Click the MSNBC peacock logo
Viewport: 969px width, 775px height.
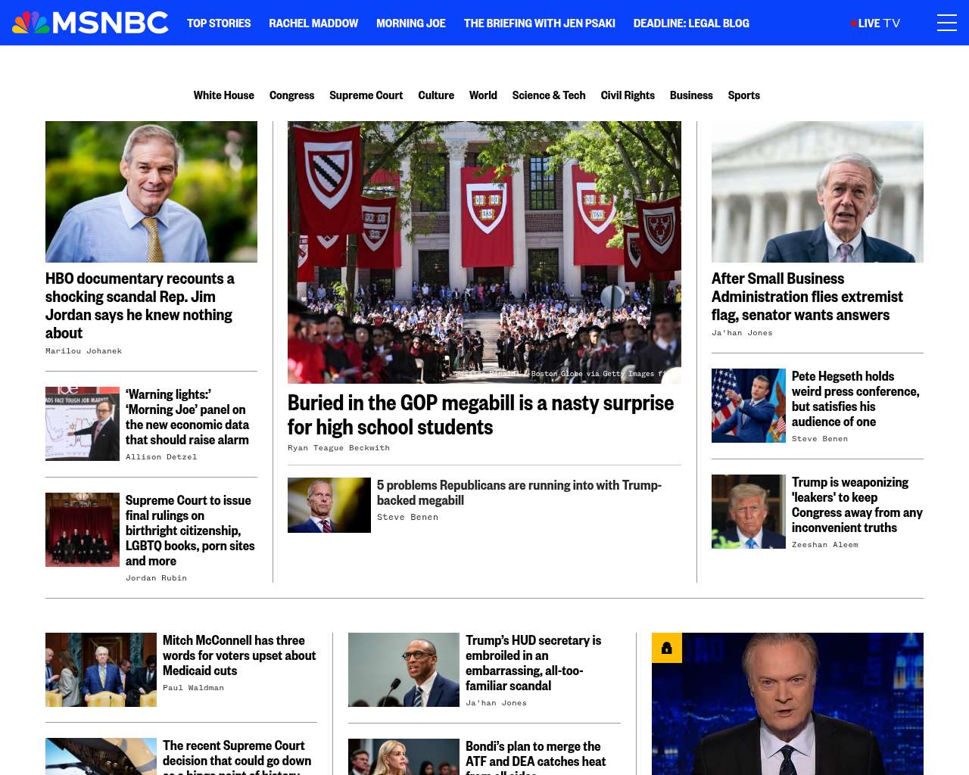91,23
